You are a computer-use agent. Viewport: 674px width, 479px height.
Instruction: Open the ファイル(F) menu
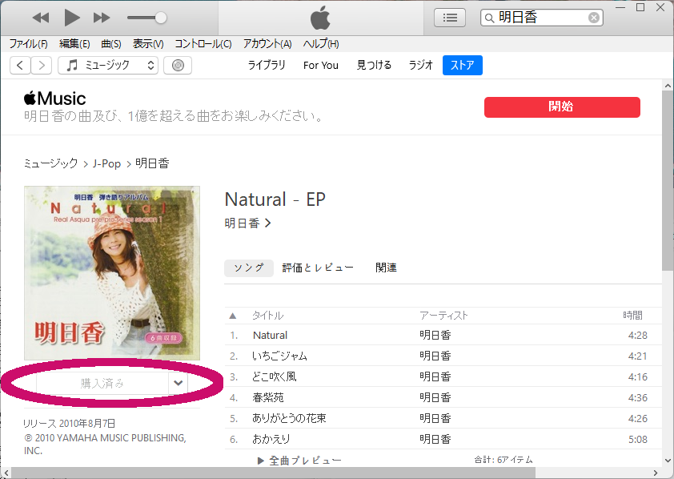pos(28,43)
